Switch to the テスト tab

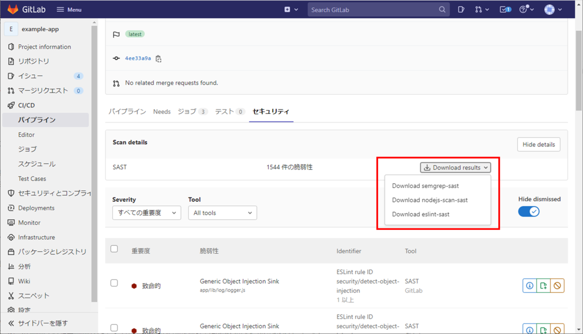(230, 111)
